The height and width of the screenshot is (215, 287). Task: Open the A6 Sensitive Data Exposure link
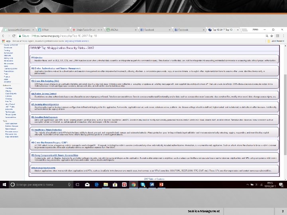click(x=44, y=117)
